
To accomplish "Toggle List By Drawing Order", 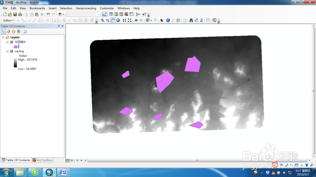I will (x=3, y=31).
